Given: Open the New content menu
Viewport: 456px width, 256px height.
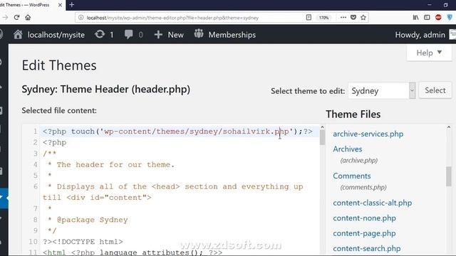Looking at the screenshot, I should 169,35.
